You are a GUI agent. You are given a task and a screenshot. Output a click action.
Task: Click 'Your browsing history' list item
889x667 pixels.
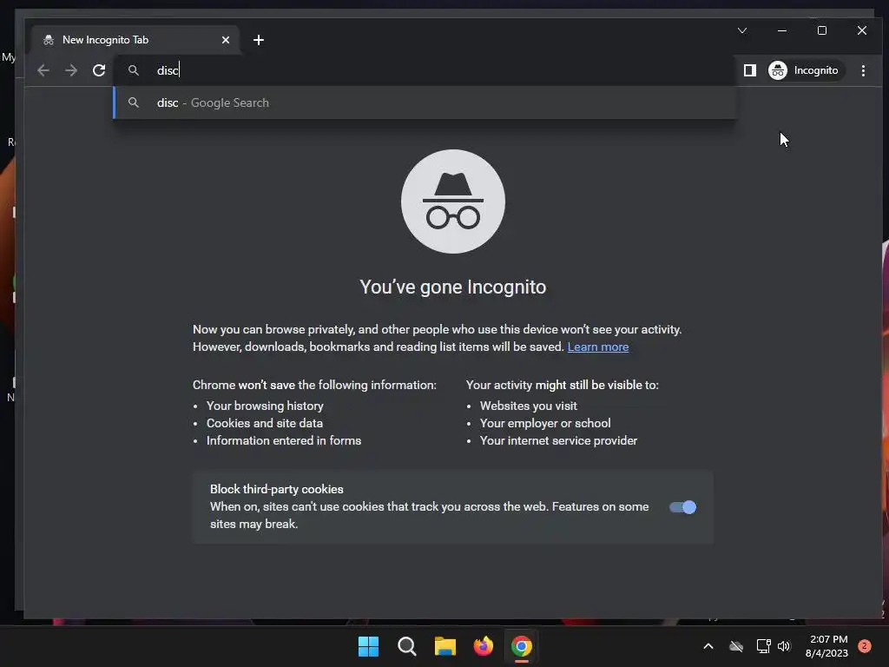click(265, 406)
